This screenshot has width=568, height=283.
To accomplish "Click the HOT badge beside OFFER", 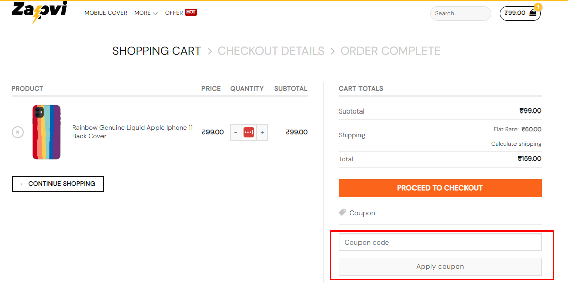I will point(191,12).
